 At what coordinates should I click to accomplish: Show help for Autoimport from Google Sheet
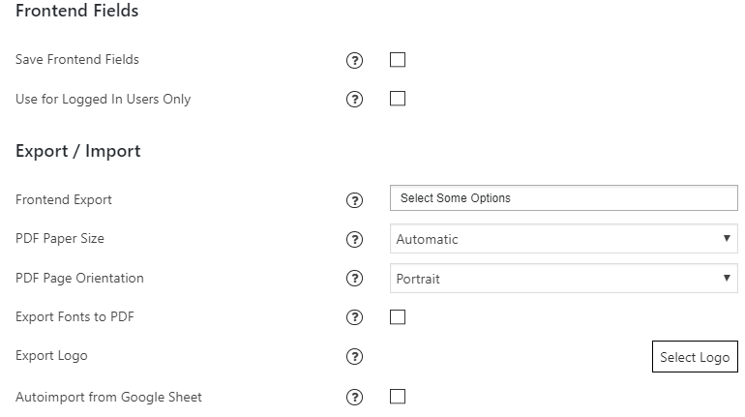point(354,397)
